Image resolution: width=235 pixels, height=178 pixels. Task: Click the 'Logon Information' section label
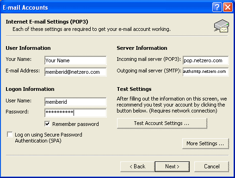(30, 89)
